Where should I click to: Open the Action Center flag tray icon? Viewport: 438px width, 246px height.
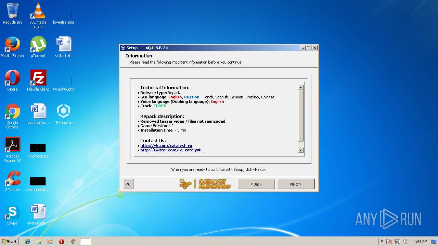pos(389,242)
